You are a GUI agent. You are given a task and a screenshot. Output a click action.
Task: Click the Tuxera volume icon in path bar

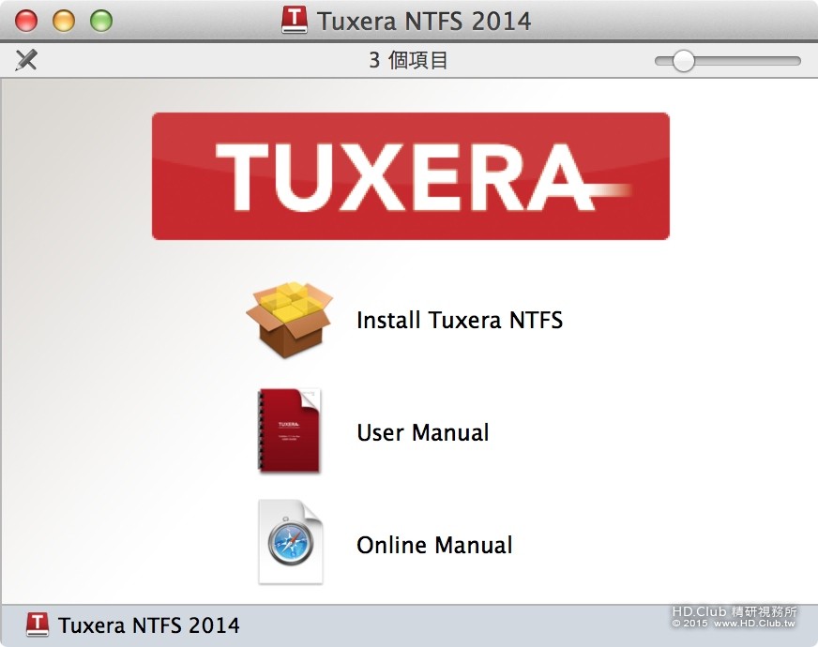coord(38,624)
